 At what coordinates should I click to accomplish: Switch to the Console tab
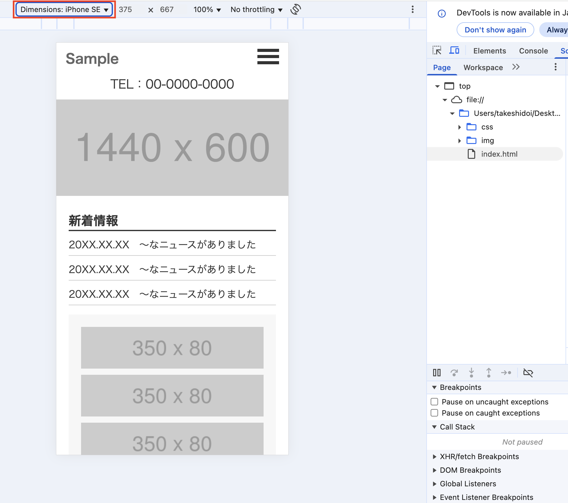pyautogui.click(x=533, y=51)
